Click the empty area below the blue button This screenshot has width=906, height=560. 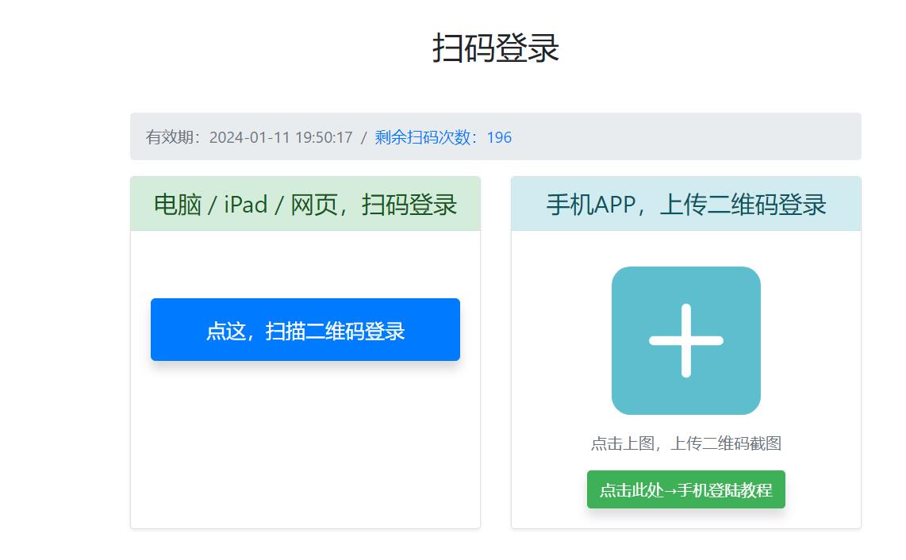(305, 444)
